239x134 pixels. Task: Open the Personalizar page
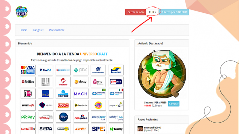[56, 30]
